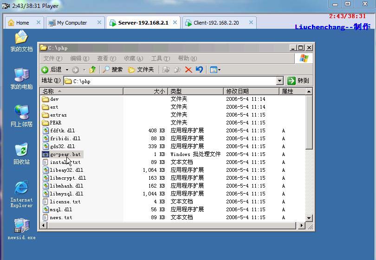Select the news.txt document icon
This screenshot has height=260, width=376.
tap(45, 217)
